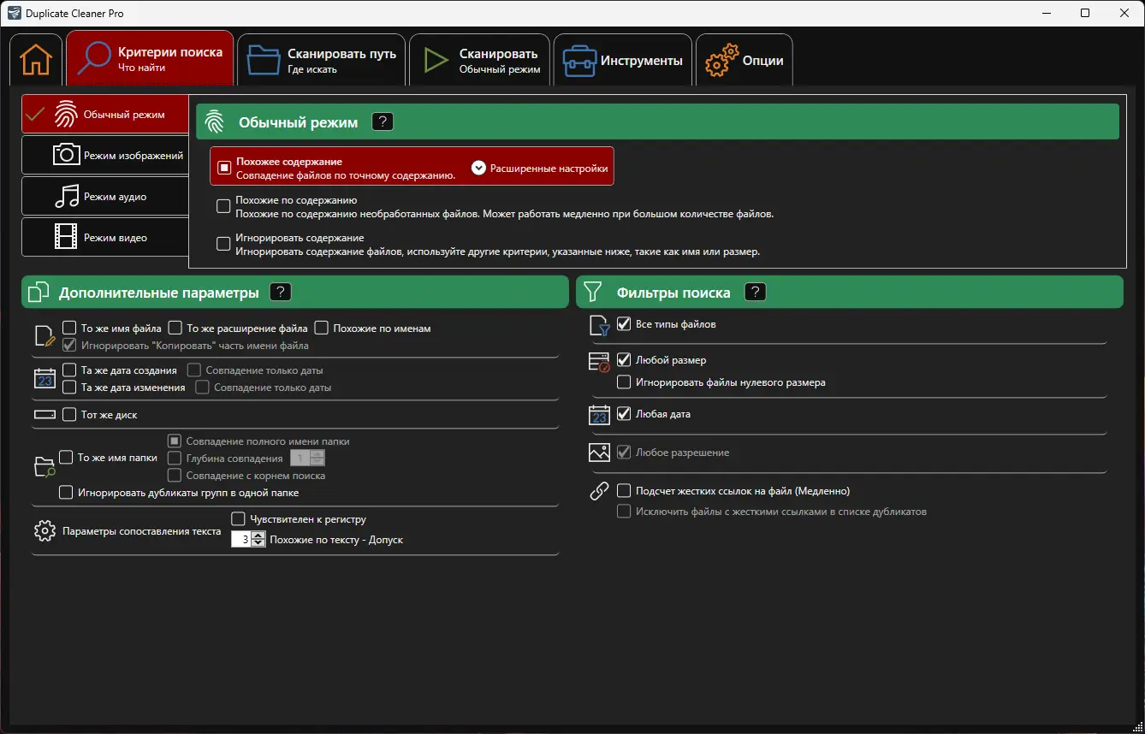
Task: Click the music note icon of Режим аудио
Action: pos(66,196)
